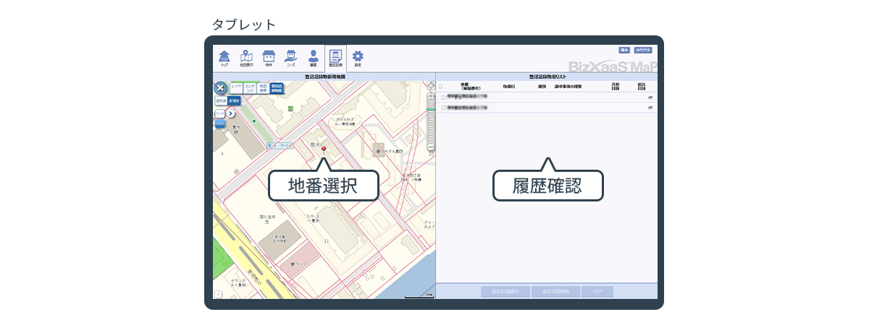This screenshot has height=330, width=869.
Task: Expand the arrow next to ワード
Action: point(230,113)
